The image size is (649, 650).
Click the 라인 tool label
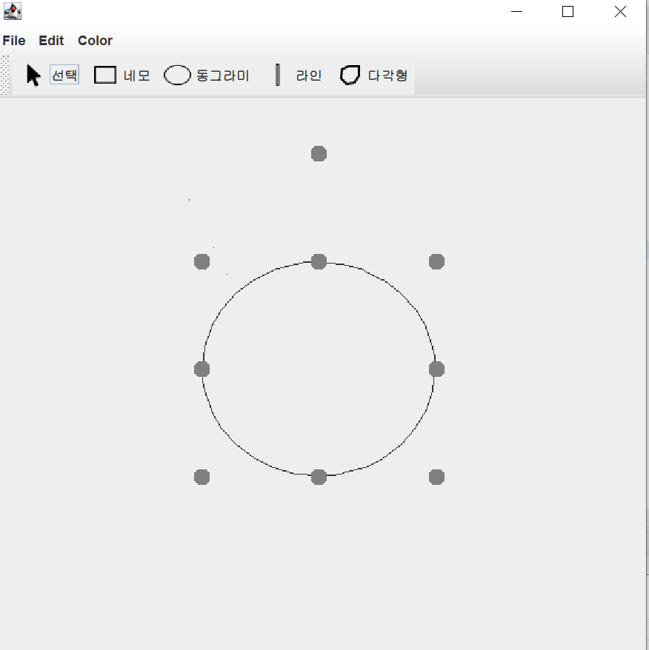(309, 75)
